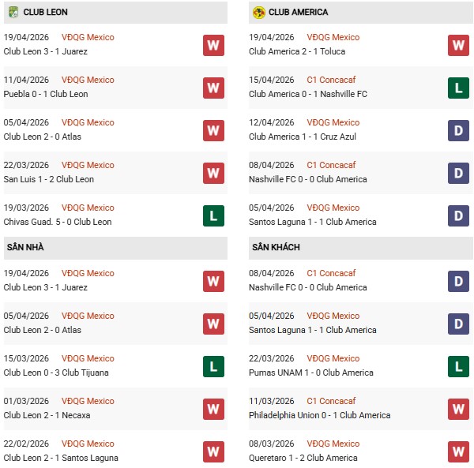
Task: Select the SÂN KHÁCH section header
Action: coord(276,248)
